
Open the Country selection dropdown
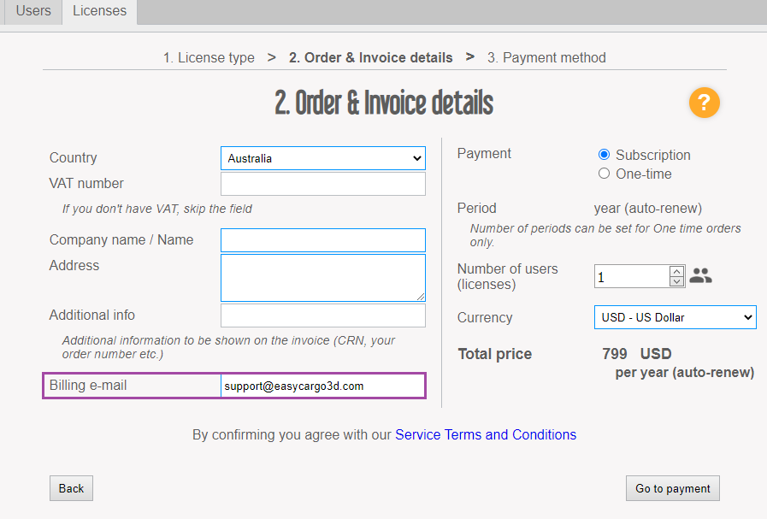(x=322, y=157)
